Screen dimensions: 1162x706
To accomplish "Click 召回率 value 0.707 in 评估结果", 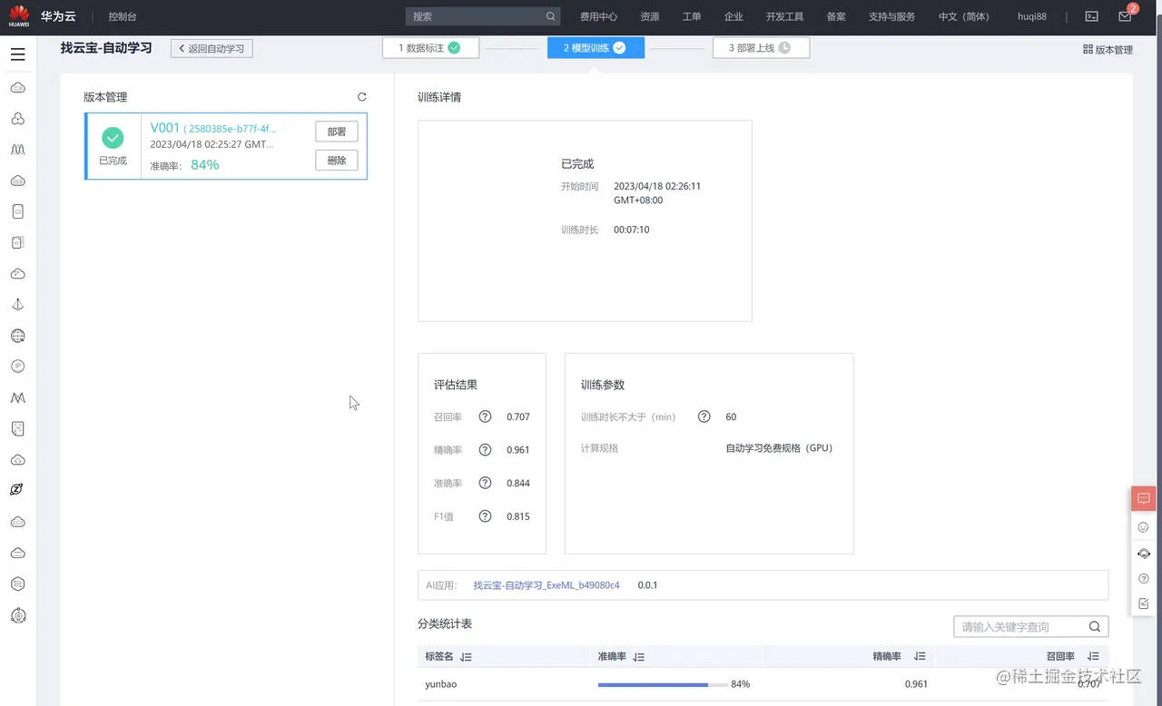I will [x=518, y=417].
